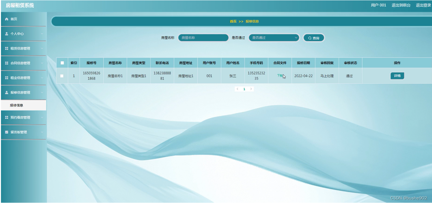Click the 审核回复 column header

[x=327, y=63]
